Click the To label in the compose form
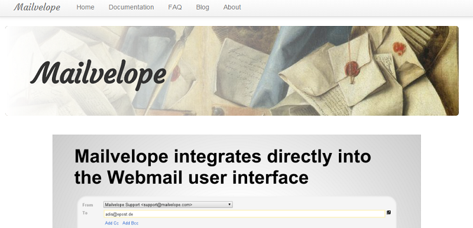This screenshot has height=228, width=473. [85, 213]
